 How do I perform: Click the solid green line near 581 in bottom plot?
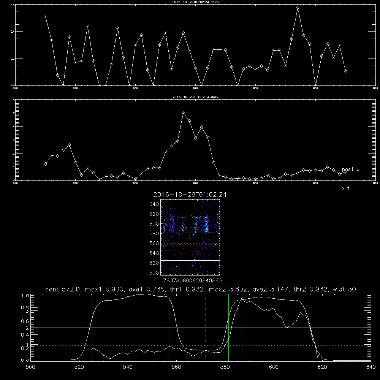click(228, 327)
